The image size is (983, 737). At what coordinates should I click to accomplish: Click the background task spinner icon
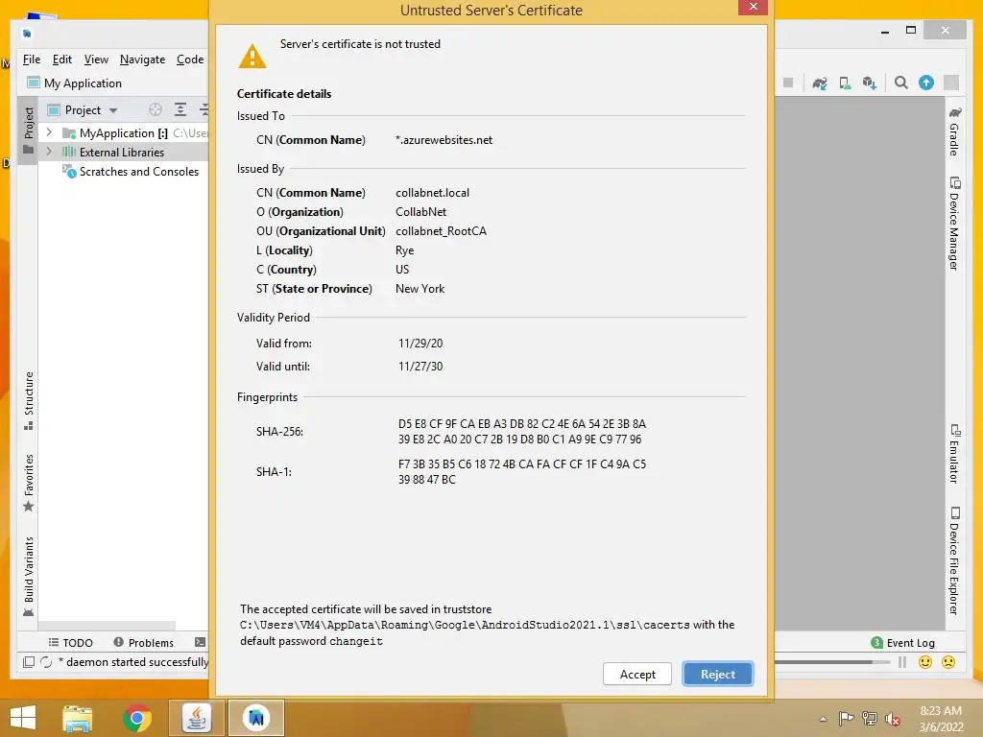pyautogui.click(x=46, y=662)
